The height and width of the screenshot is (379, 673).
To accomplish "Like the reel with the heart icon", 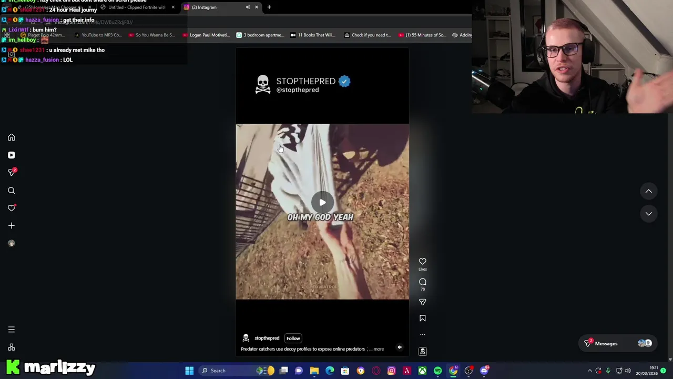I will (x=422, y=262).
